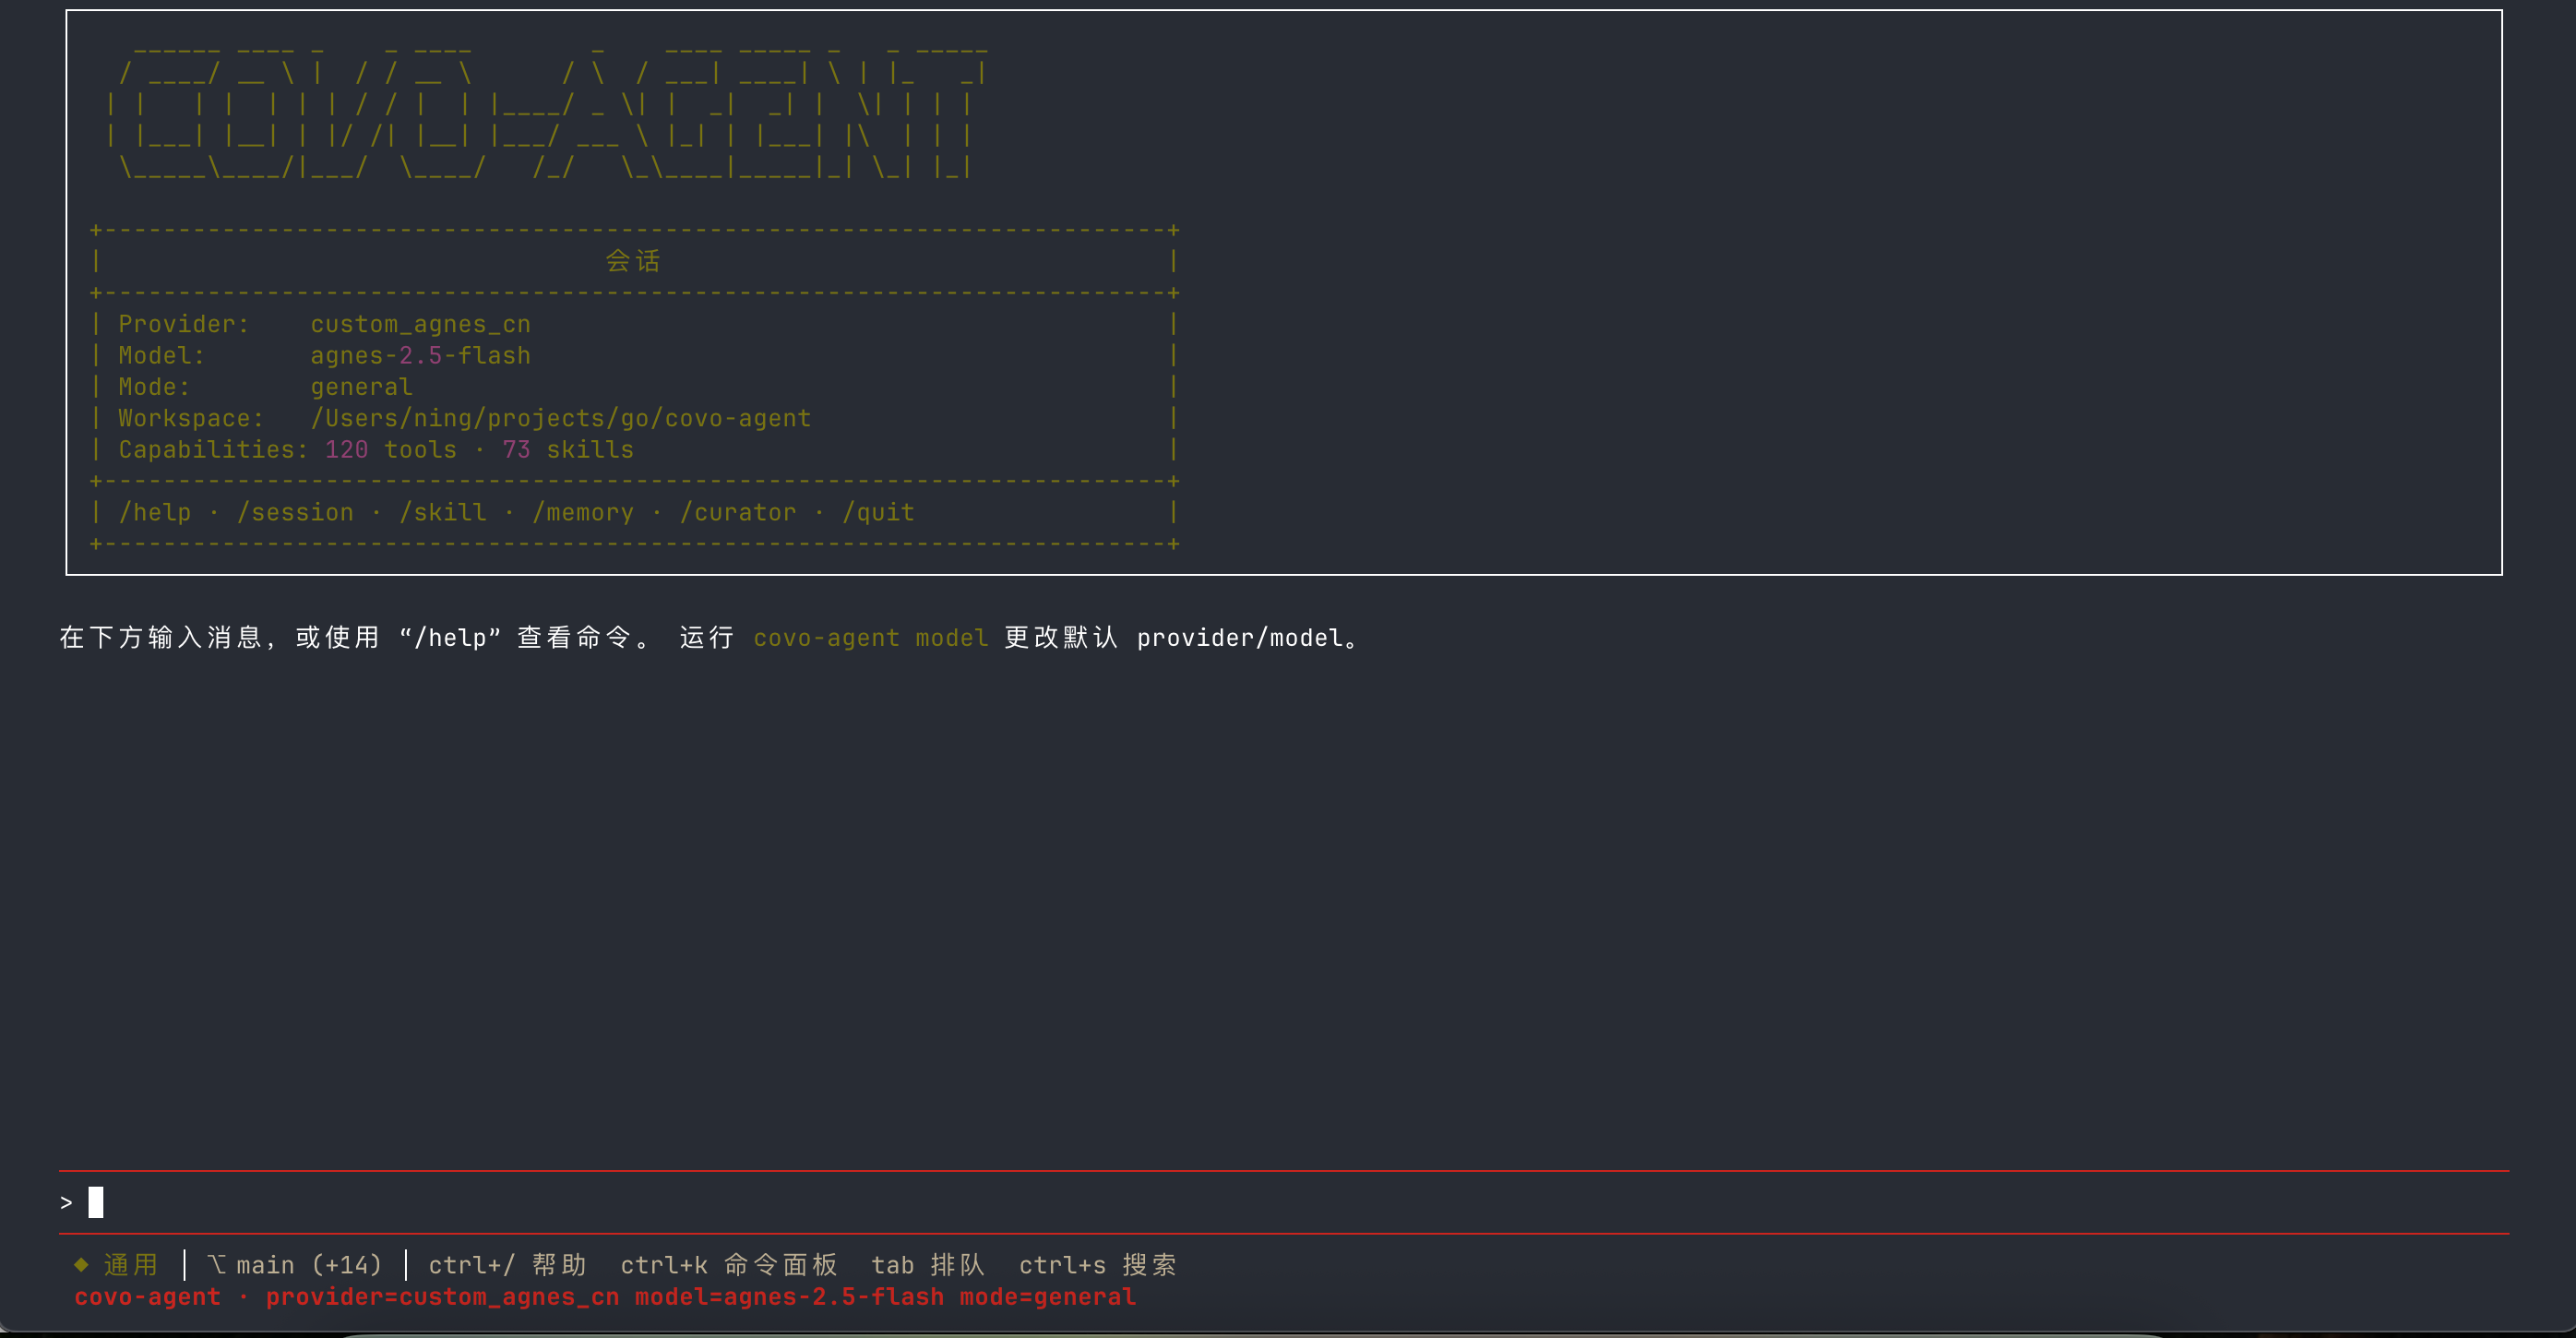The width and height of the screenshot is (2576, 1338).
Task: Click the 通用 mode label in status bar
Action: pyautogui.click(x=131, y=1264)
